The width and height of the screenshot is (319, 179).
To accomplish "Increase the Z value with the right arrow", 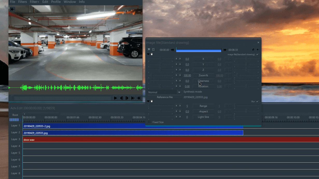I will (180, 70).
